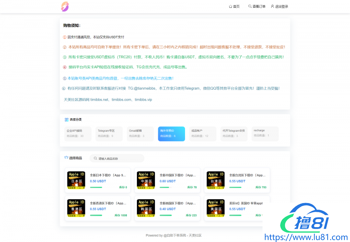350x242 pixels.
Task: Click the home icon beside 首页
Action: [x=231, y=7]
